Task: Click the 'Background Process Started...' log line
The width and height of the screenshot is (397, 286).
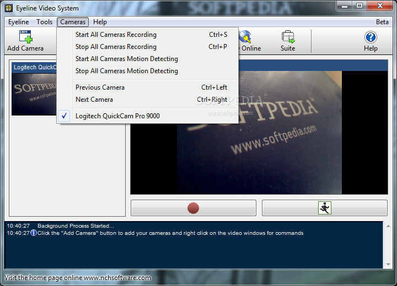Action: [76, 226]
